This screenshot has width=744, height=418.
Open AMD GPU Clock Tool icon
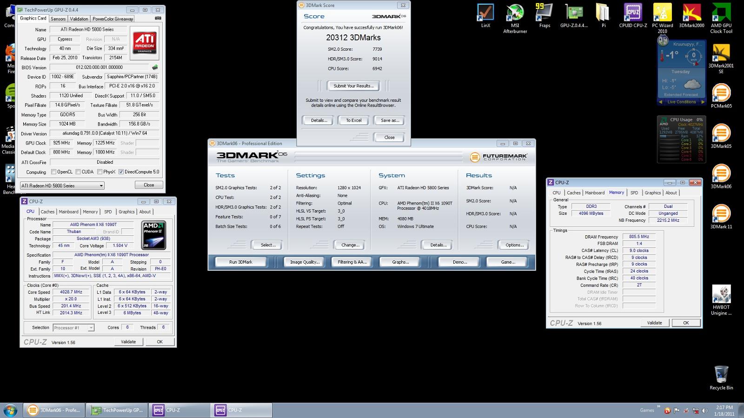click(721, 19)
